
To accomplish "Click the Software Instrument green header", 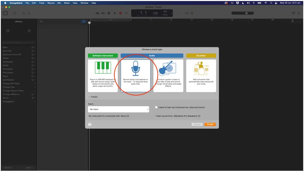I will 103,56.
